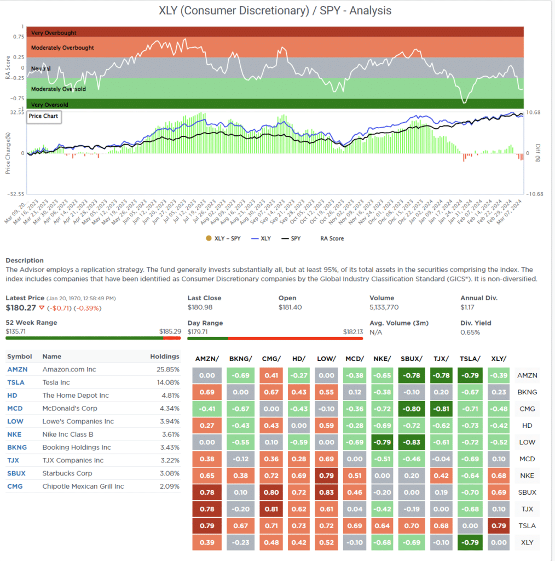The height and width of the screenshot is (561, 555).
Task: Toggle the RA Score legend entry
Action: (x=332, y=238)
